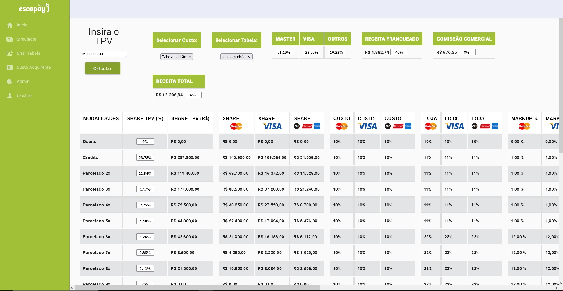
Task: Click the MasterCard logo under SHARE header
Action: tap(236, 126)
